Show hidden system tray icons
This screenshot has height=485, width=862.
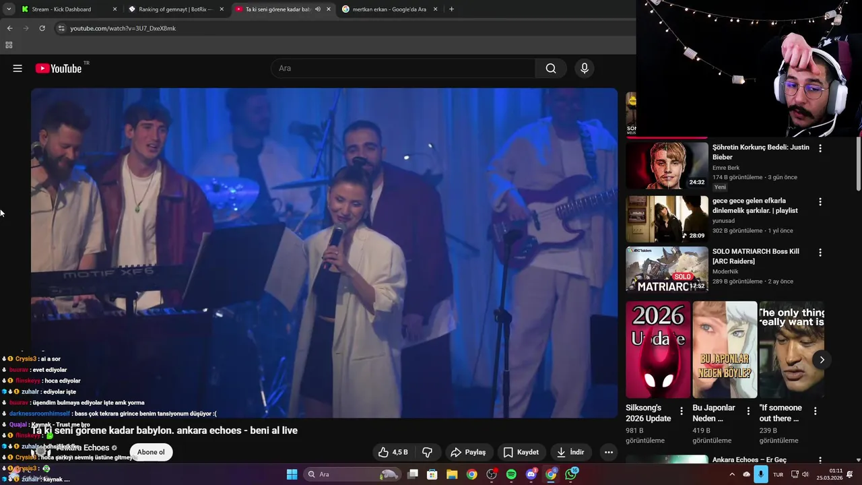(x=732, y=474)
